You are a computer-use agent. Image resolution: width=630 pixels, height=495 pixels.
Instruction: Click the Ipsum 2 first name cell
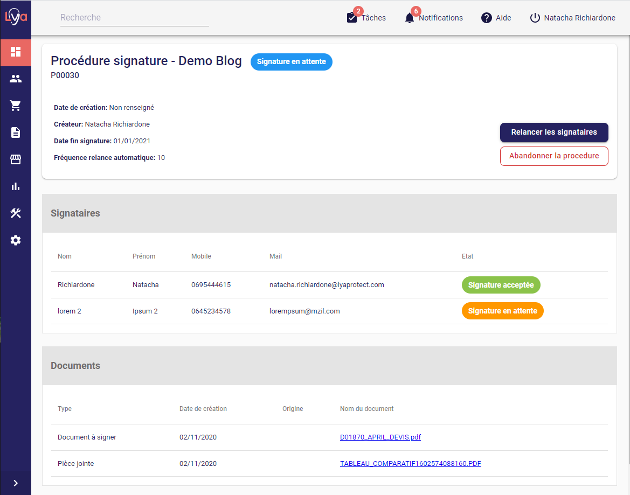pos(145,311)
